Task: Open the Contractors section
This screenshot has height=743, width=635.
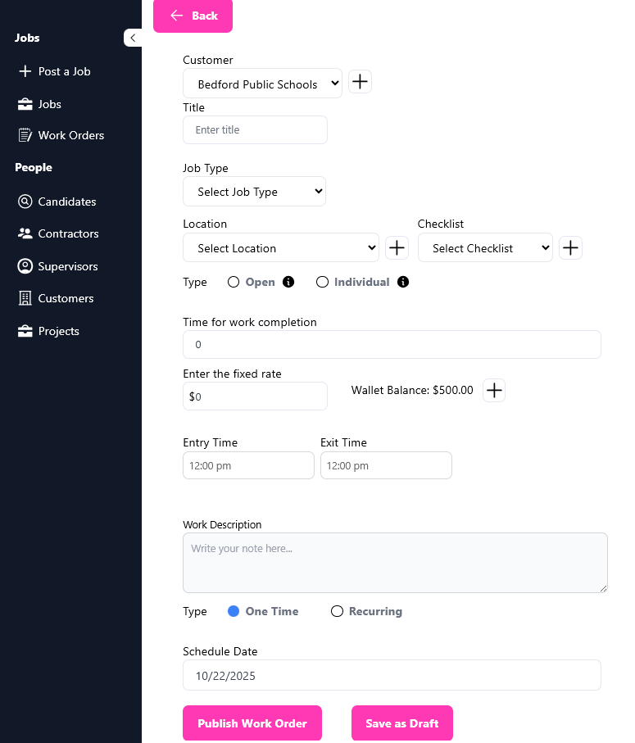Action: pos(68,233)
